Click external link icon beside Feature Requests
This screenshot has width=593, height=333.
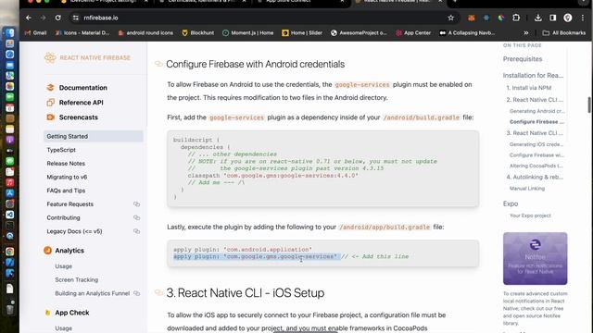pyautogui.click(x=136, y=204)
